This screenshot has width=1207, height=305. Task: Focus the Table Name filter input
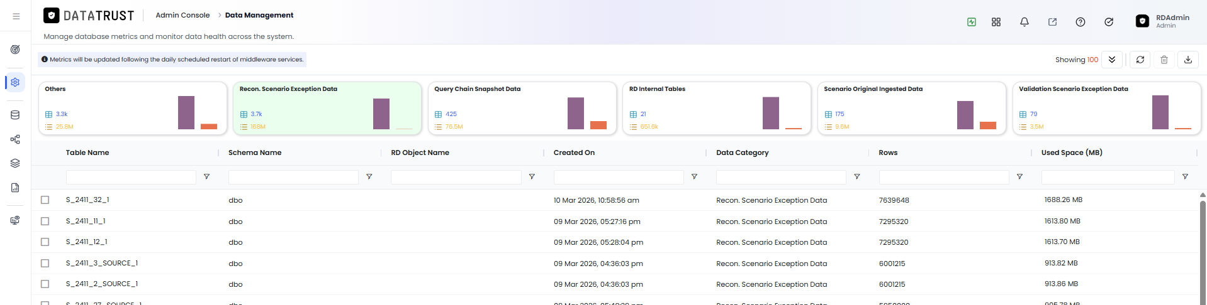tap(131, 177)
